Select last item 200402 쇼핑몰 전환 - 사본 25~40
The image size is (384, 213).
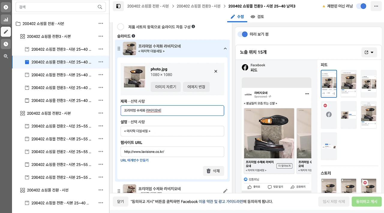(60, 203)
